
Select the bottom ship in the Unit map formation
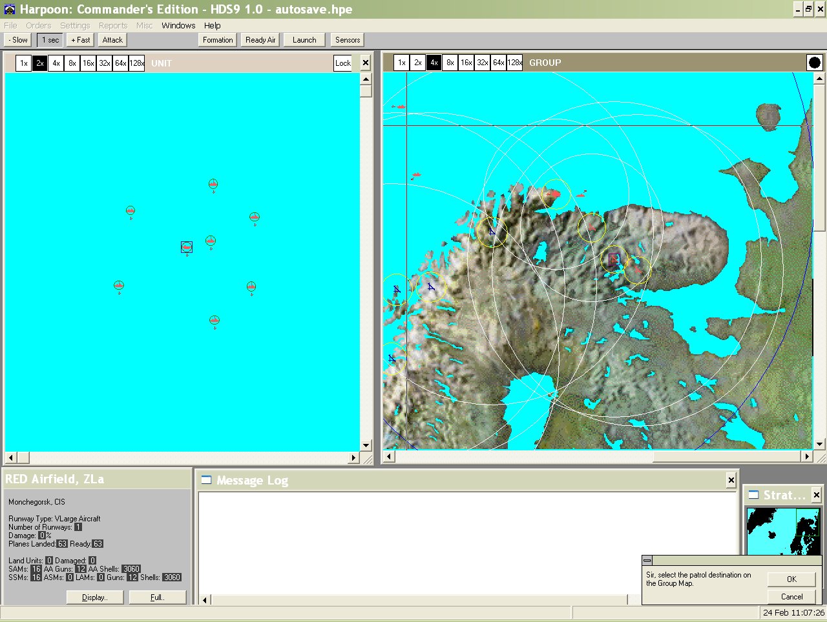click(x=215, y=321)
